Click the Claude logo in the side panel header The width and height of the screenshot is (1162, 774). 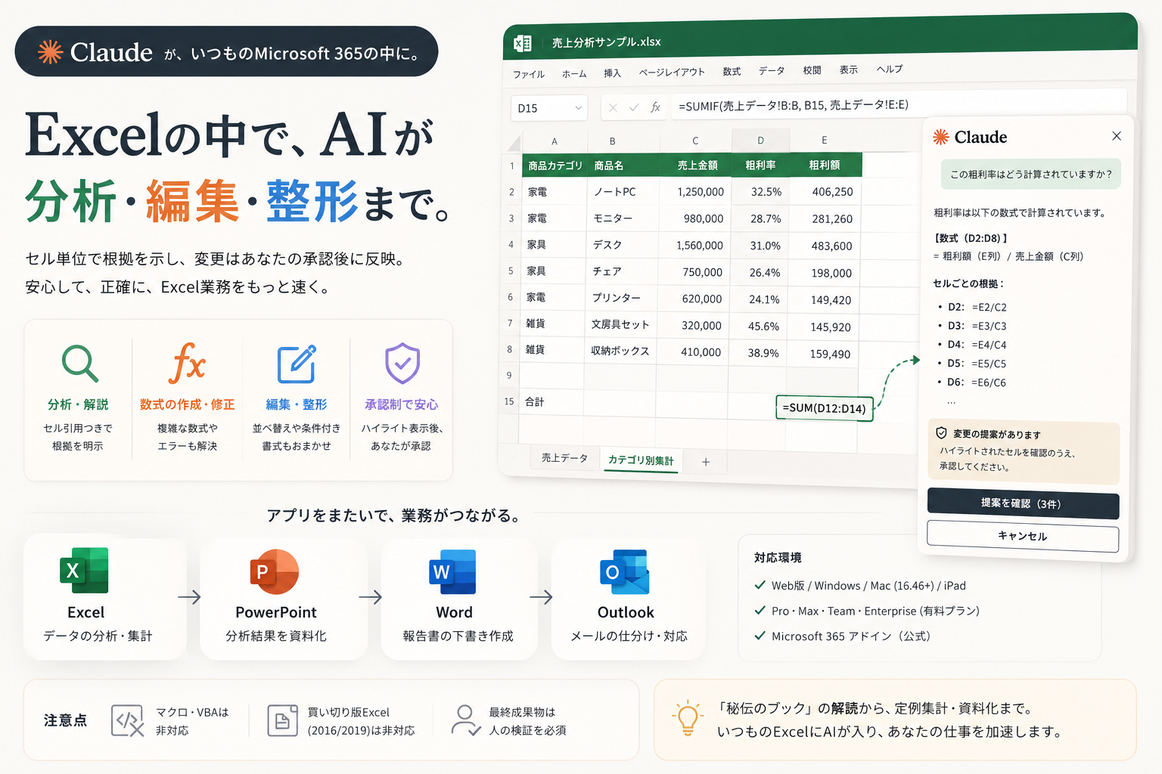940,137
